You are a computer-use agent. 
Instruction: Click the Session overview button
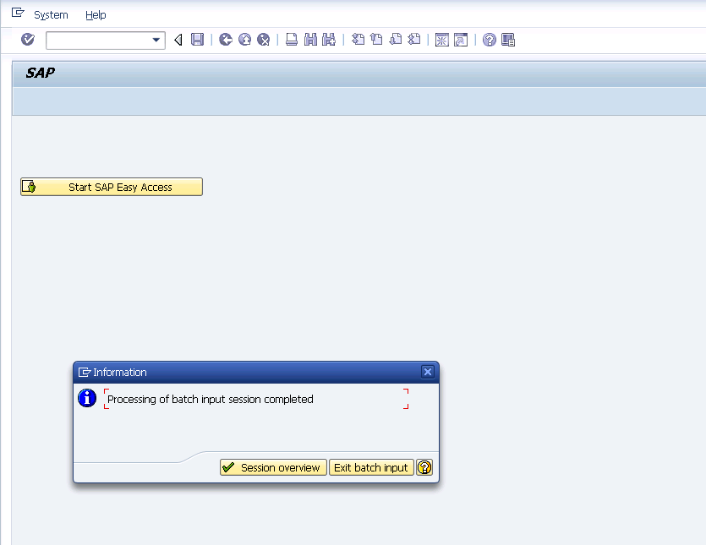272,467
